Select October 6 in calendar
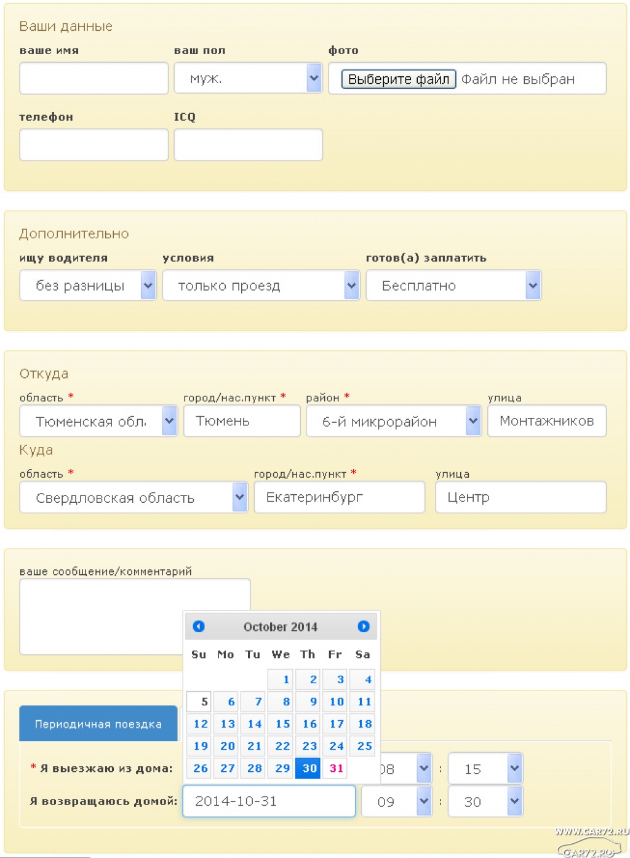This screenshot has width=630, height=858. (226, 702)
